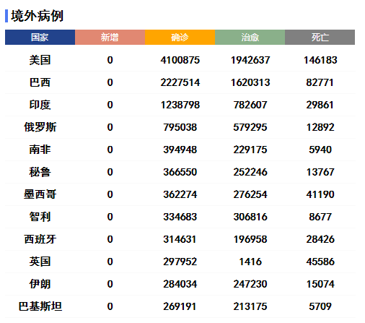
Task: Click the gray 死亡 column header
Action: (x=320, y=38)
